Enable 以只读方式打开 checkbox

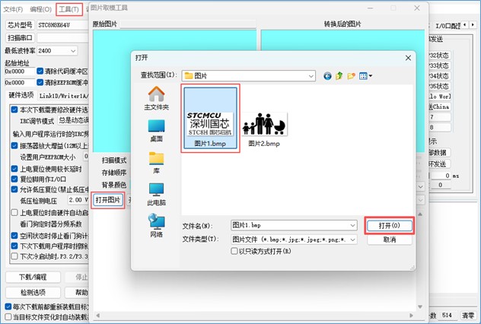234,251
